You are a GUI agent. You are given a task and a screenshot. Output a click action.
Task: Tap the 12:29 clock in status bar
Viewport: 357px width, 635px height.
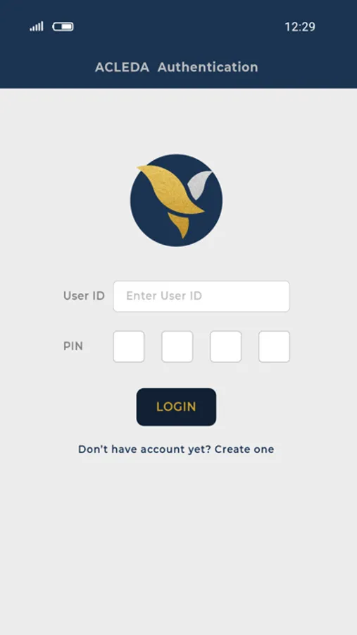pyautogui.click(x=300, y=27)
